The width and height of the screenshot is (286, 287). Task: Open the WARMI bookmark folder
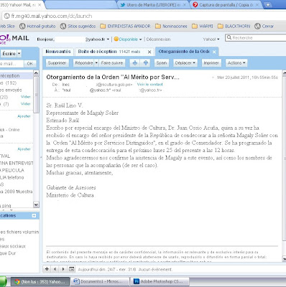(203, 26)
